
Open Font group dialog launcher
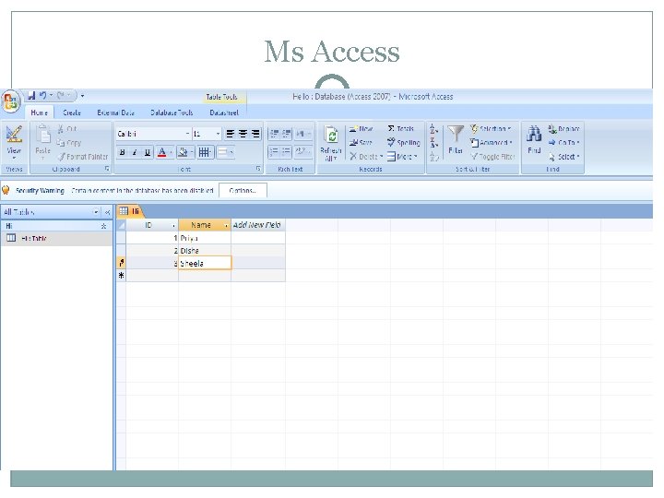point(258,169)
